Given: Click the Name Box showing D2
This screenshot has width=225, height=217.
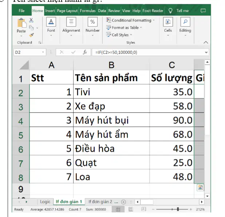Looking at the screenshot, I should point(30,52).
